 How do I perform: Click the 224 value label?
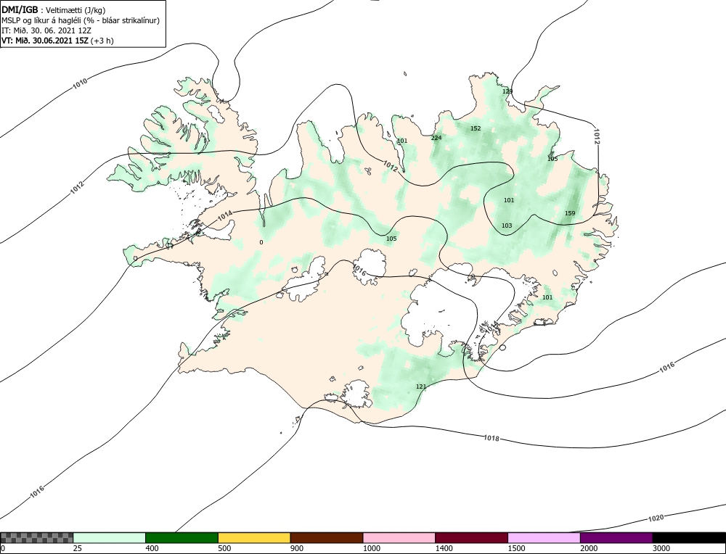[x=436, y=138]
